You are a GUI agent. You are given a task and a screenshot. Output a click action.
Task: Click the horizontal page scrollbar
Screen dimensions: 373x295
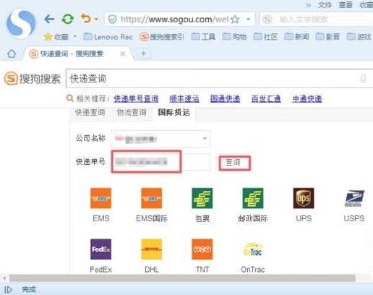[182, 278]
